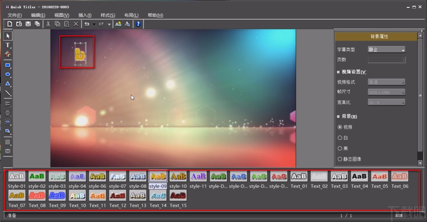Open the undo history dropdown arrow
This screenshot has width=427, height=222.
pos(94,25)
